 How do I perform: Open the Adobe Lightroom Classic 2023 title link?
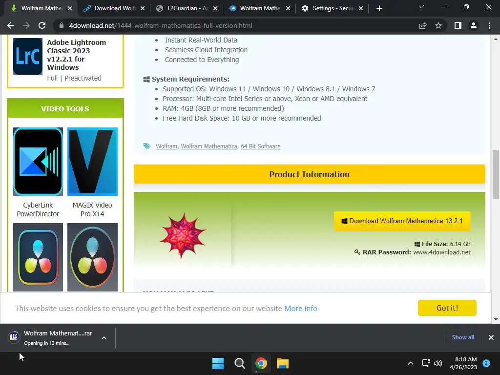tap(77, 55)
